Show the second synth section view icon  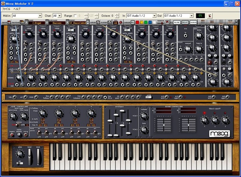(x=212, y=22)
